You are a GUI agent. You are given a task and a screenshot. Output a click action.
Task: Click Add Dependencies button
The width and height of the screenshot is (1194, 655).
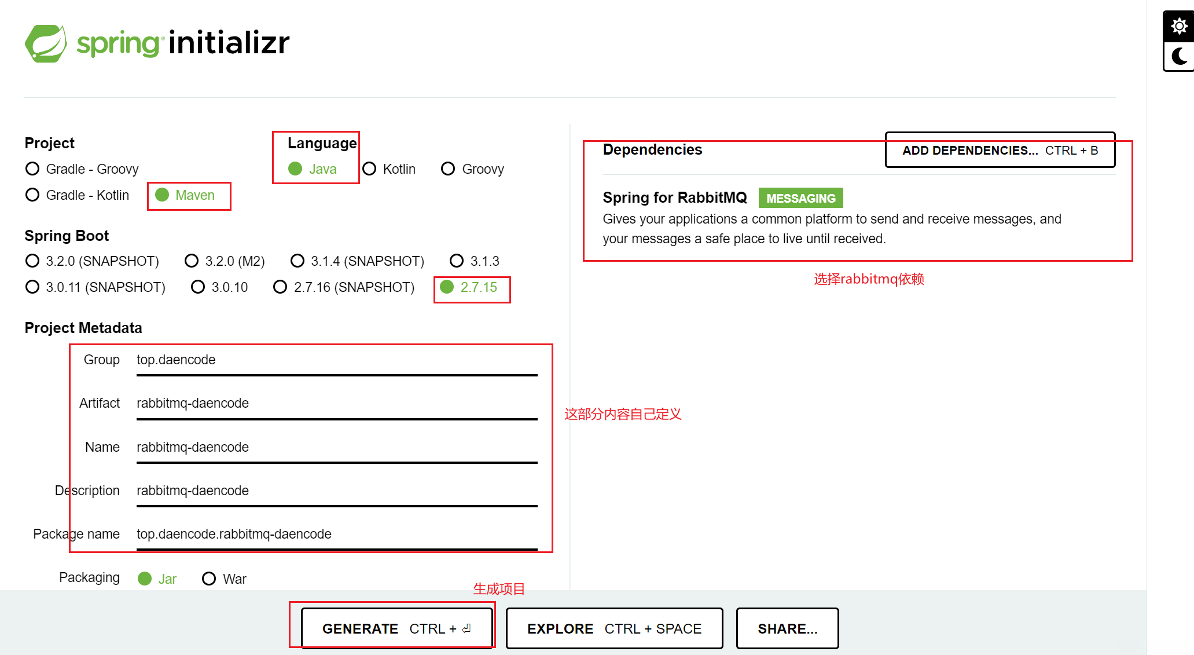coord(1000,151)
